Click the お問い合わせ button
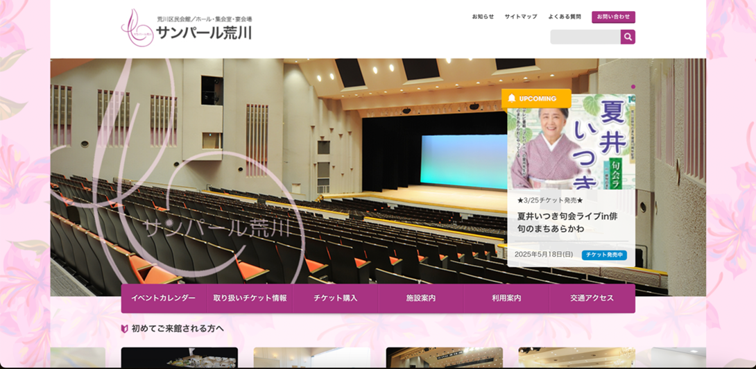Image resolution: width=756 pixels, height=369 pixels. point(613,17)
